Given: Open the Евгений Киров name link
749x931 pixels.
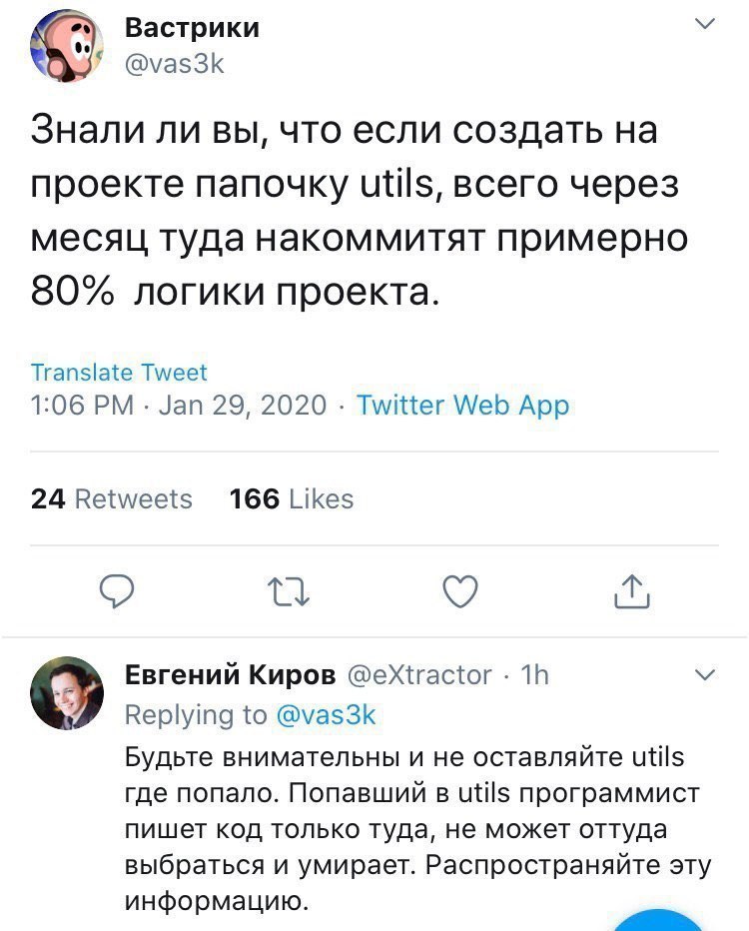Looking at the screenshot, I should point(230,675).
